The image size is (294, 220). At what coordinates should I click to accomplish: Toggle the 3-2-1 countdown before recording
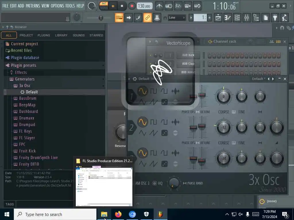coord(178,6)
